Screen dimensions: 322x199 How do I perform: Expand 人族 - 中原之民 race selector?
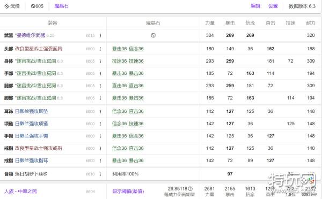[x=20, y=192]
